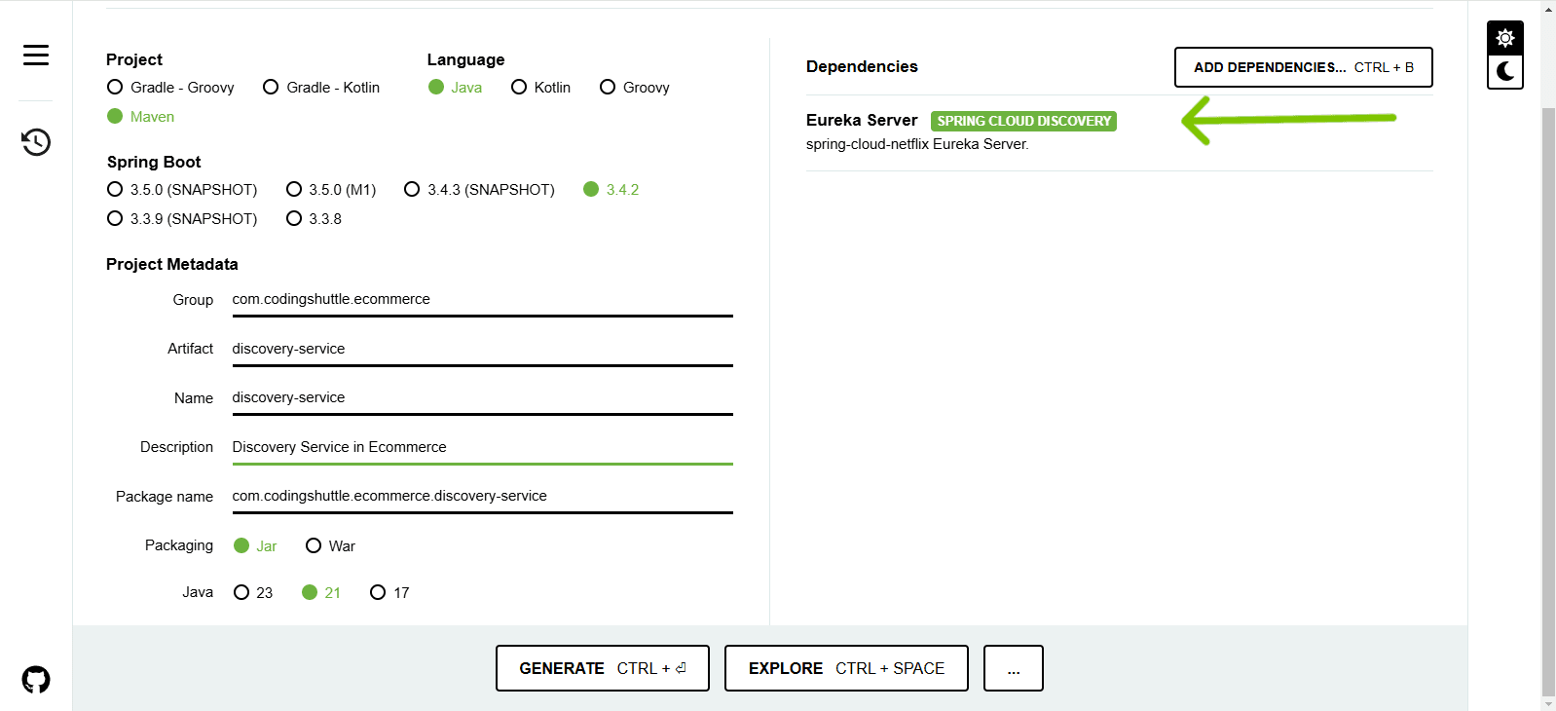Viewport: 1556px width, 711px height.
Task: Open the history icon in sidebar
Action: (x=36, y=142)
